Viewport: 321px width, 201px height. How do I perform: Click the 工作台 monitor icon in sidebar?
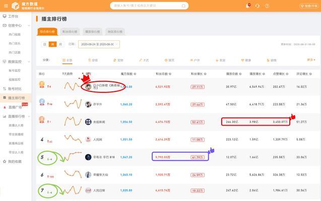[5, 16]
